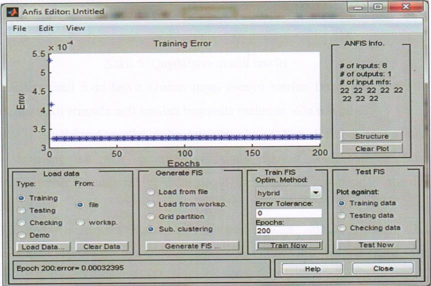
Task: Select Testing data type radio button
Action: point(21,211)
